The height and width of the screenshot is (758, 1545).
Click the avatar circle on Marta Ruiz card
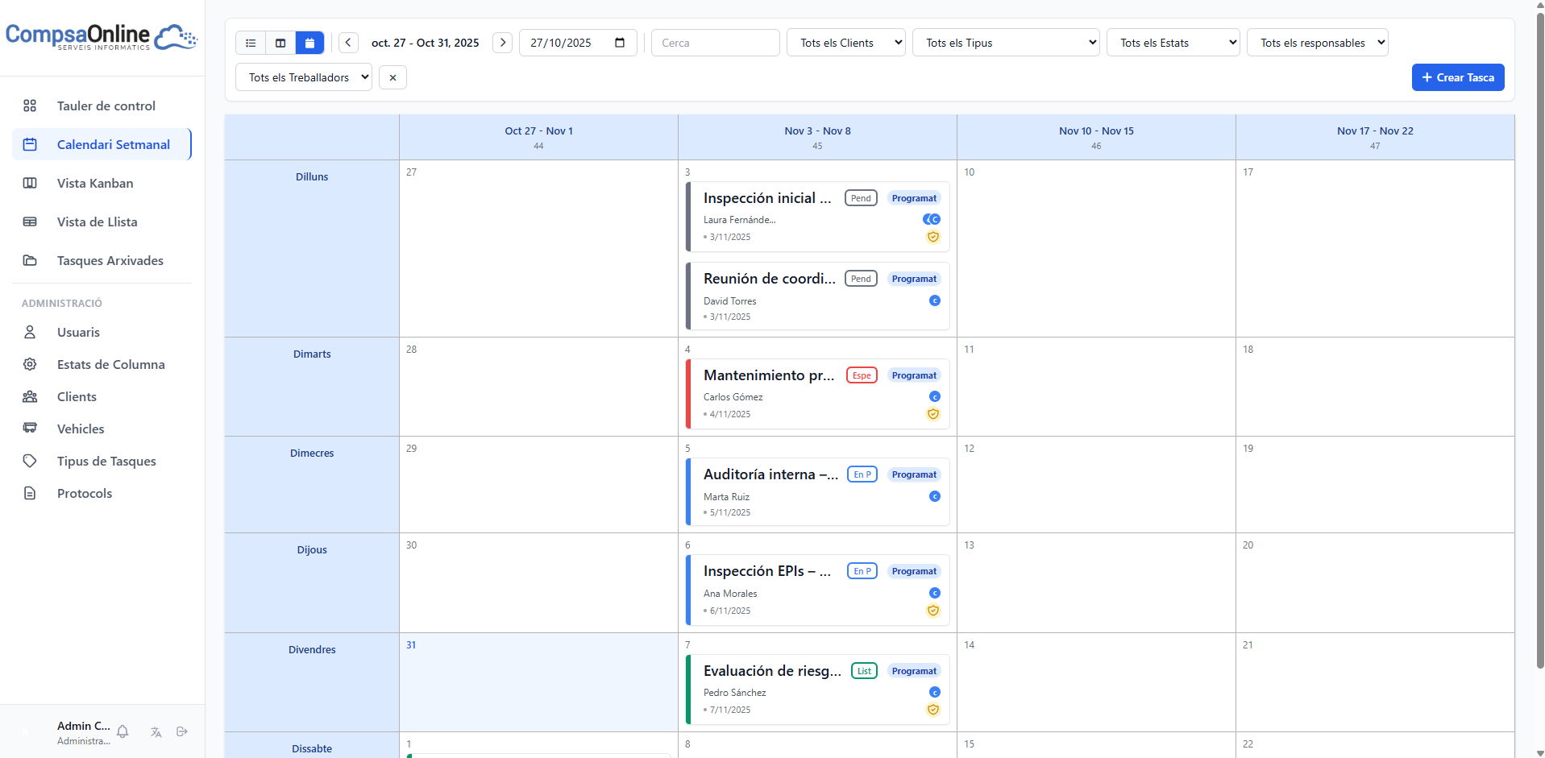pos(935,496)
